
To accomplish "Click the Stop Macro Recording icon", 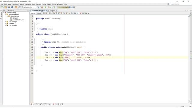I will pos(83,13).
